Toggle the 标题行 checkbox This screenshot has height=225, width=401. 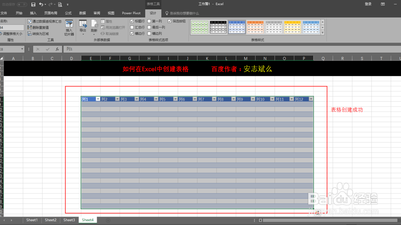coord(132,21)
